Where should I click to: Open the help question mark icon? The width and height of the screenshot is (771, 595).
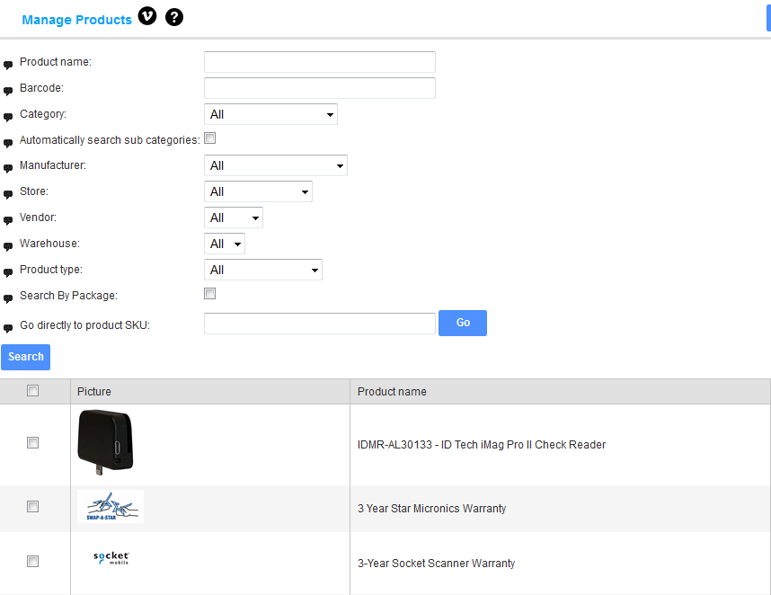[174, 17]
